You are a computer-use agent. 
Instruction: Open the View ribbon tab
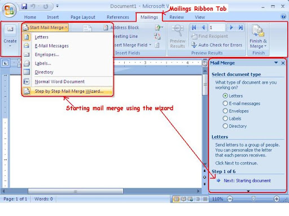click(x=200, y=17)
